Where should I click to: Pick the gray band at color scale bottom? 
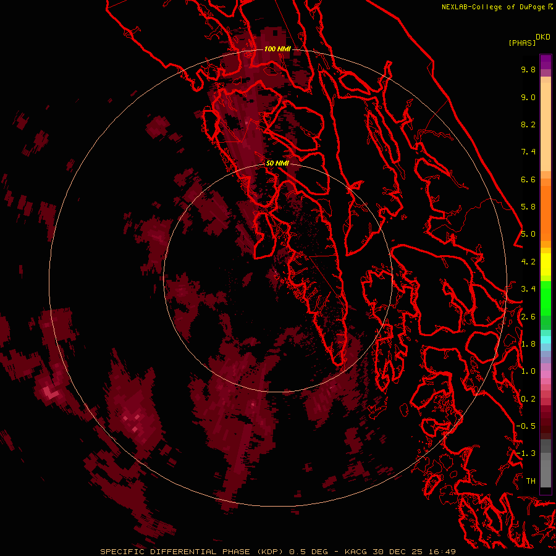[545, 470]
